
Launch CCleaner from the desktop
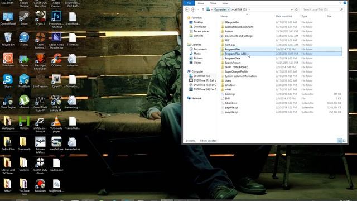tap(56, 60)
